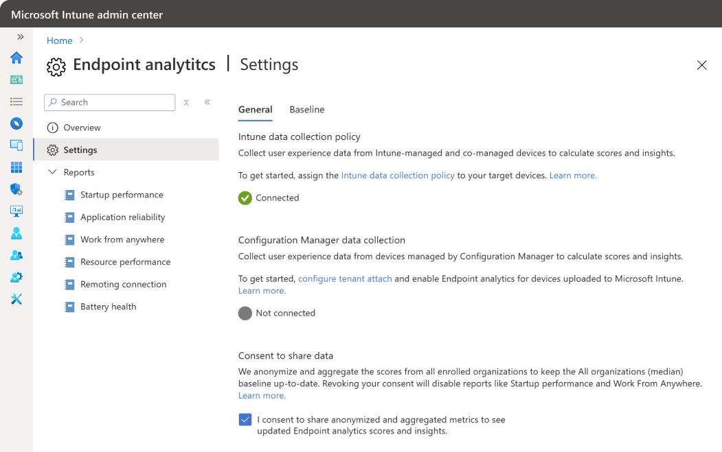Open the Users icon in left rail
The height and width of the screenshot is (452, 722).
(16, 233)
